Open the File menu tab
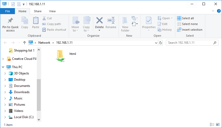The image size is (222, 128). (x=8, y=11)
